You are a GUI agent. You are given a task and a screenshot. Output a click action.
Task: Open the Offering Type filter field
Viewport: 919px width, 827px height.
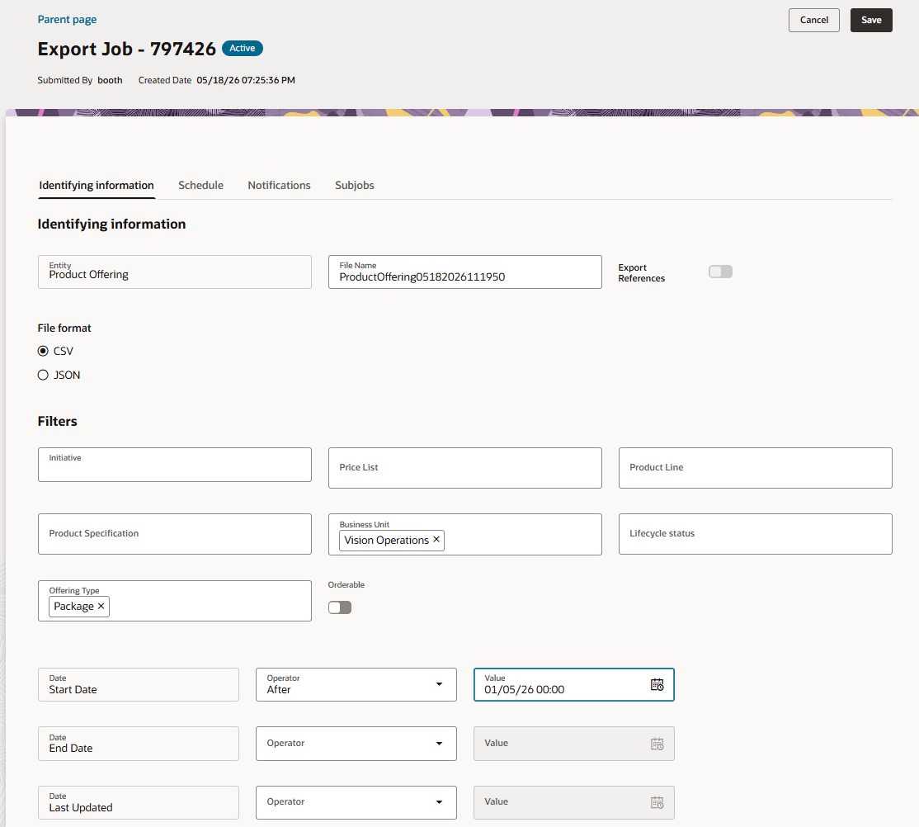coord(175,601)
